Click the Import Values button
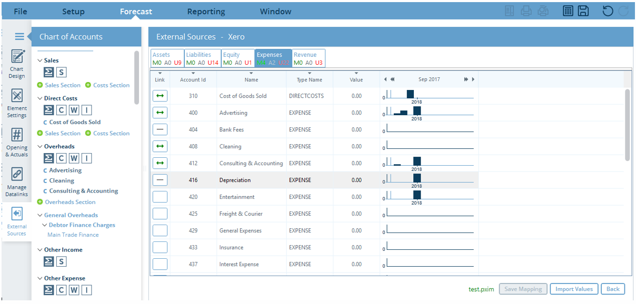 coord(574,289)
